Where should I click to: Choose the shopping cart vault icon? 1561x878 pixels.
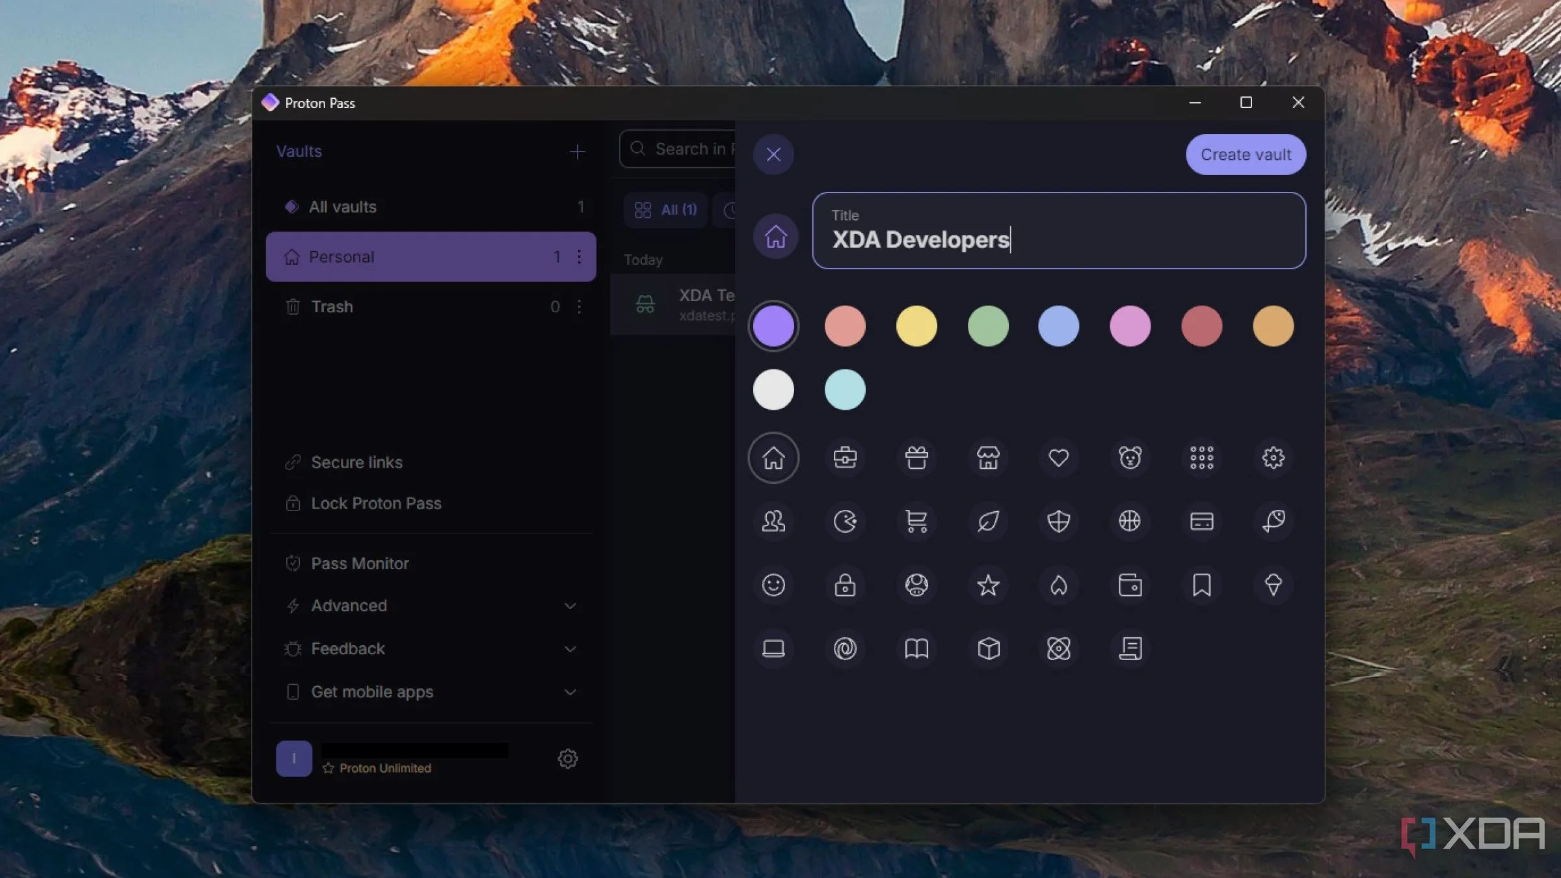coord(916,521)
